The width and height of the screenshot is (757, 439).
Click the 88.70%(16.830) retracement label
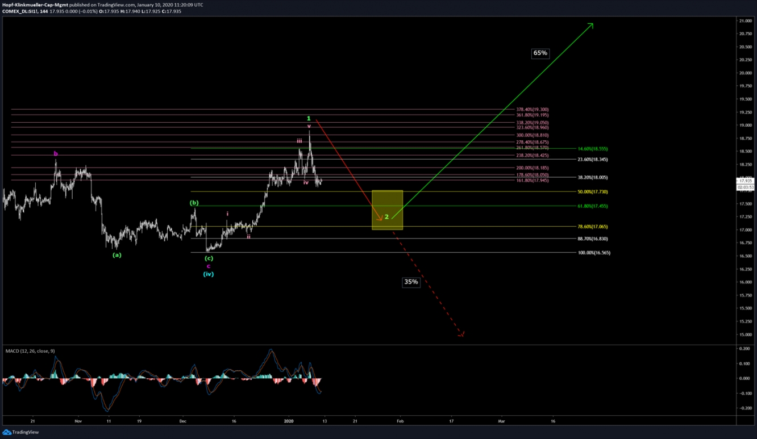point(594,239)
